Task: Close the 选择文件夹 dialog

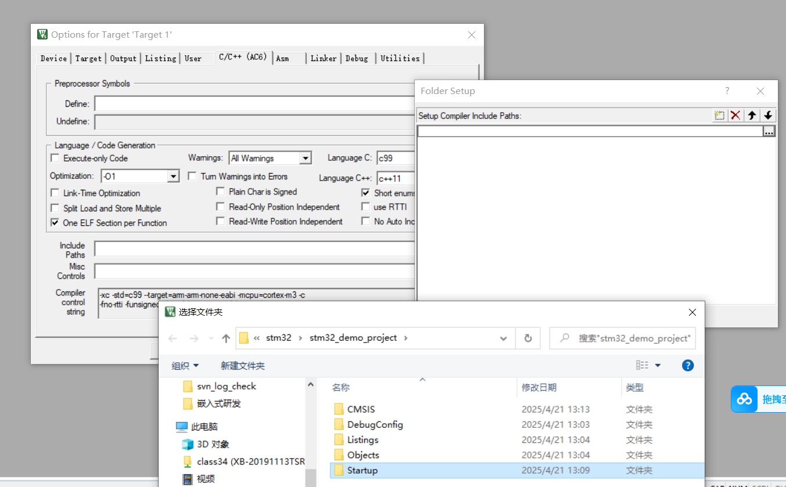Action: click(692, 312)
